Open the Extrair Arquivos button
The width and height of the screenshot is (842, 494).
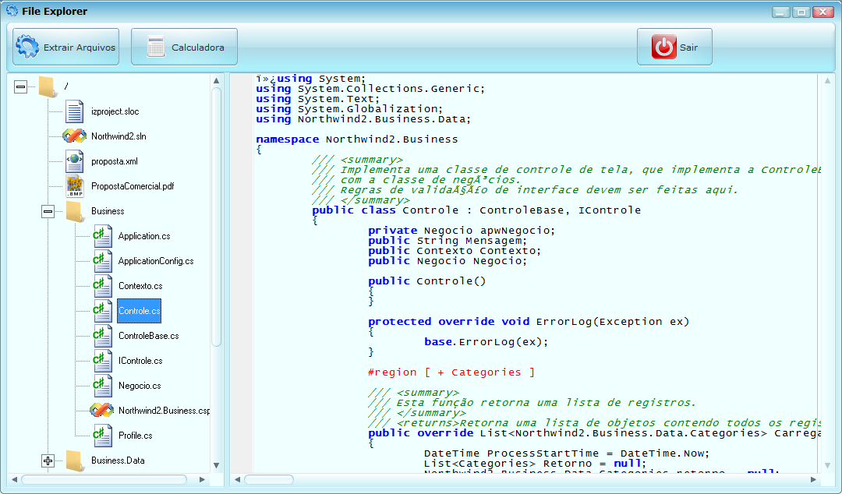[66, 47]
